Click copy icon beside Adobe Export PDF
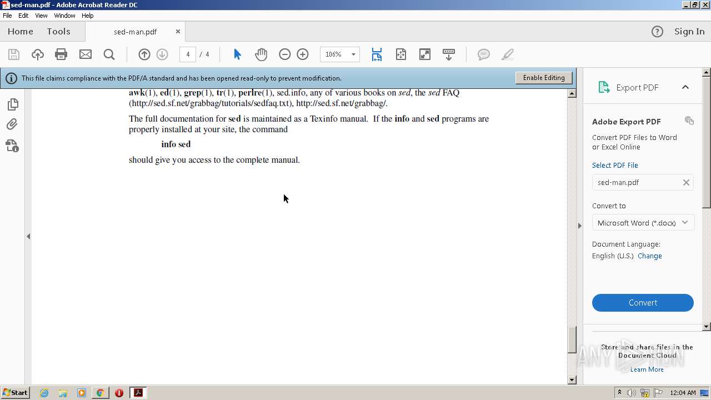 pos(689,121)
